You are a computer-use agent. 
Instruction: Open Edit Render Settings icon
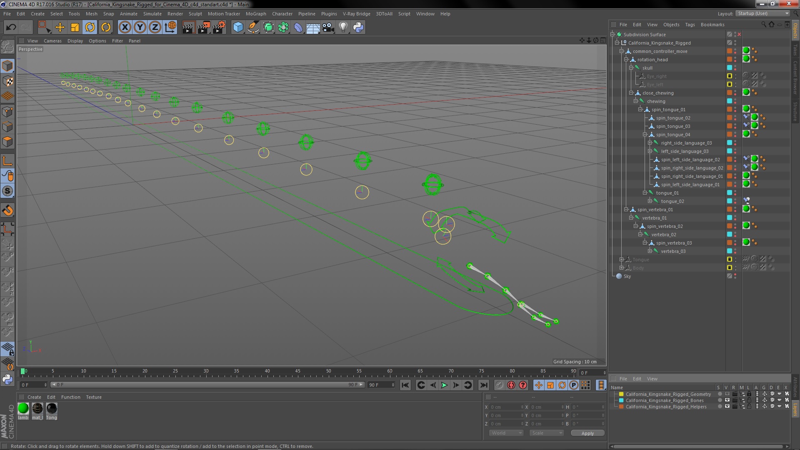click(x=219, y=27)
